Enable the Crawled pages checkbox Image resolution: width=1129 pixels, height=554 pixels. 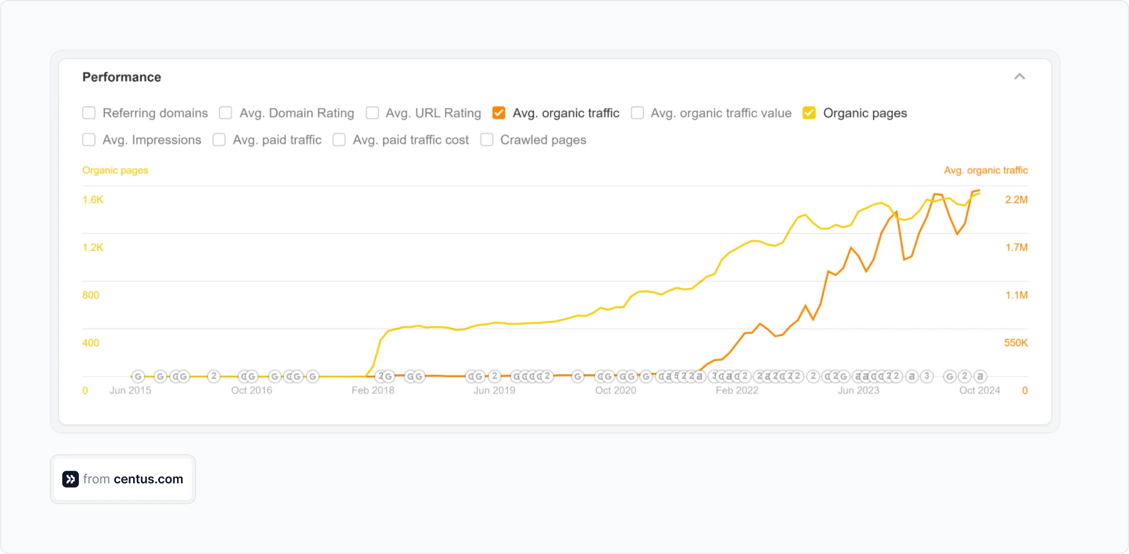coord(486,140)
